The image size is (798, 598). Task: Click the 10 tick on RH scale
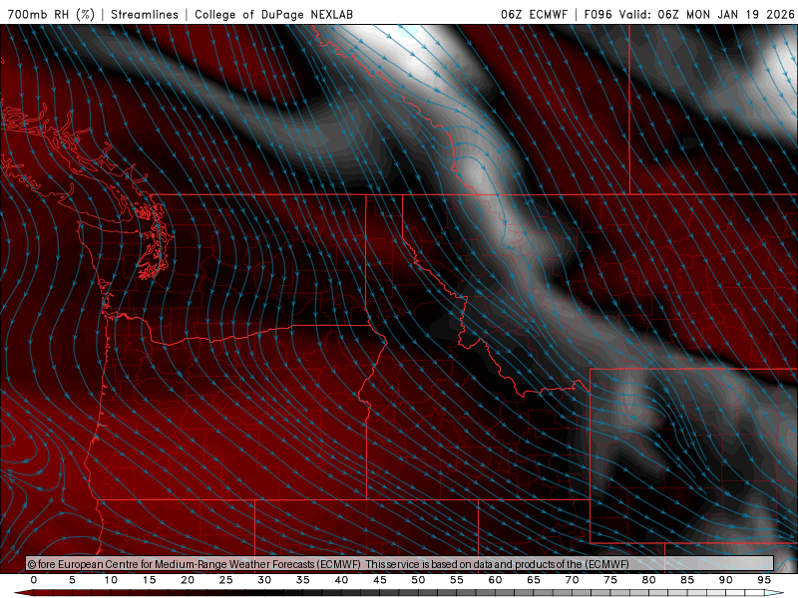pyautogui.click(x=111, y=580)
